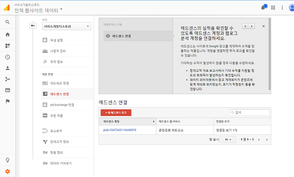294x177 pixels.
Task: Open Behavior window icon in sidebar
Action: [x=7, y=90]
